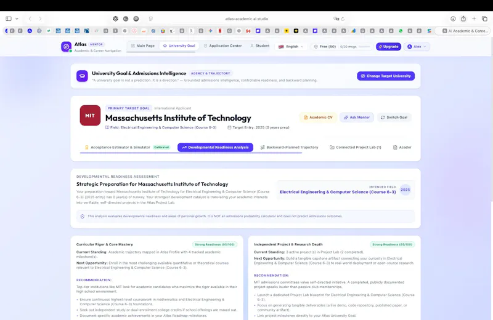The height and width of the screenshot is (320, 493).
Task: Show tab overview icon
Action: click(484, 19)
